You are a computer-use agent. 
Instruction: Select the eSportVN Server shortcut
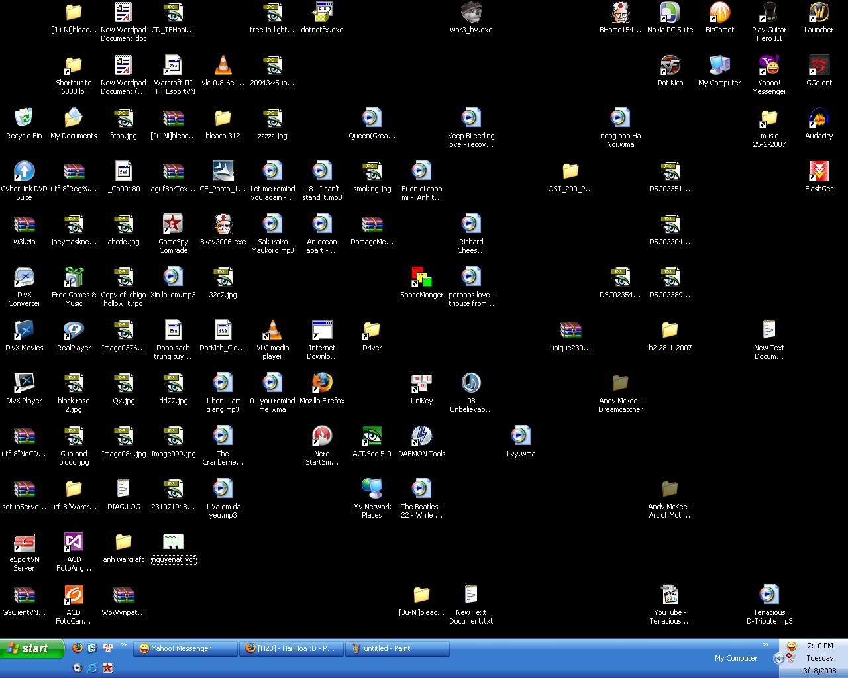[24, 551]
